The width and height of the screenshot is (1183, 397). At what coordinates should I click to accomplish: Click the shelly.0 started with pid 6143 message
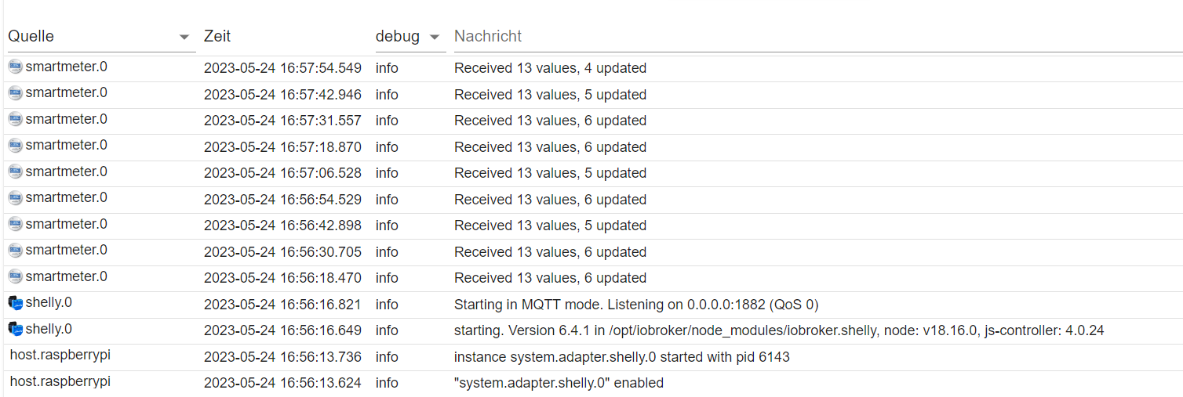[621, 357]
